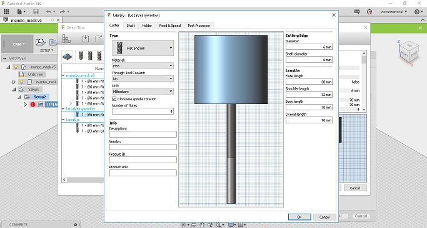Viewport: 427px width, 228px height.
Task: Switch to the Shaft tab
Action: pos(131,26)
